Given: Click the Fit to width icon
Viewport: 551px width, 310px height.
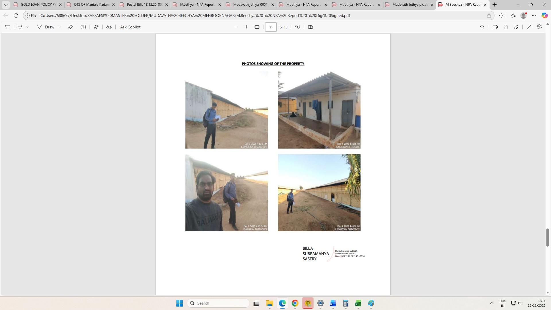Looking at the screenshot, I should tap(257, 27).
